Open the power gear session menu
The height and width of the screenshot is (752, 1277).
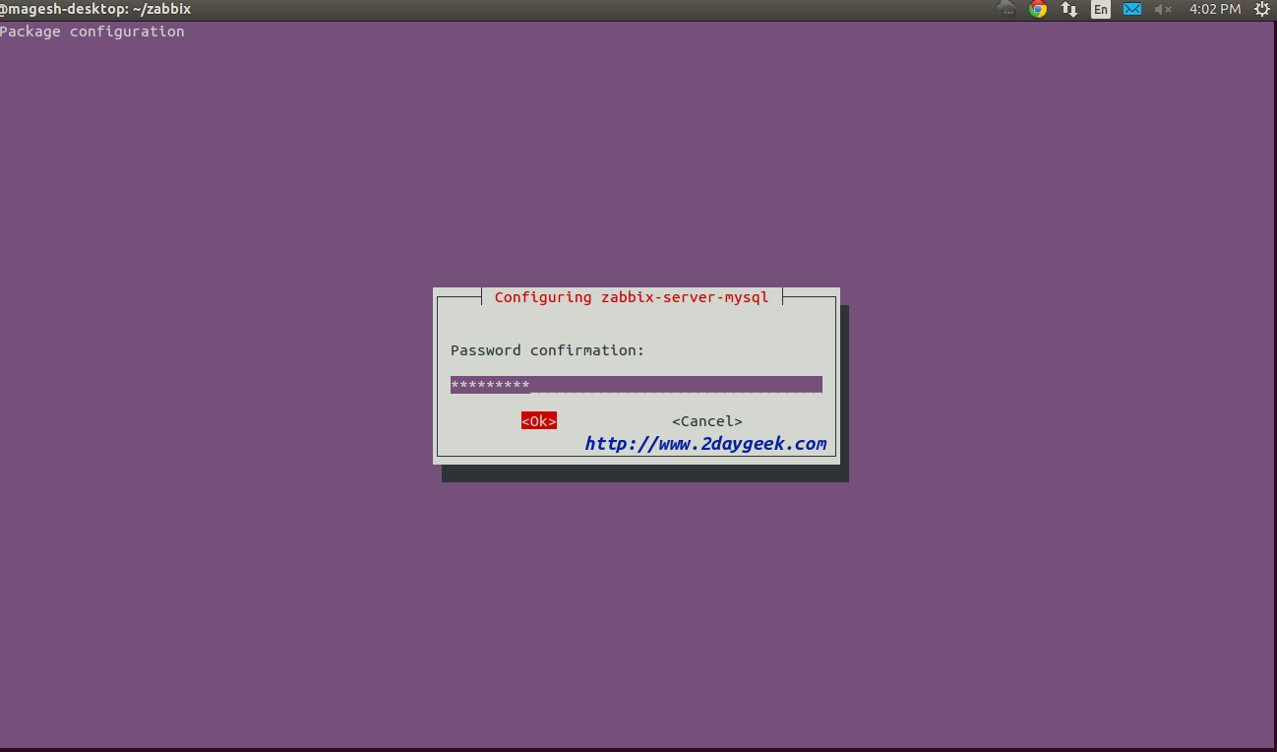tap(1261, 9)
